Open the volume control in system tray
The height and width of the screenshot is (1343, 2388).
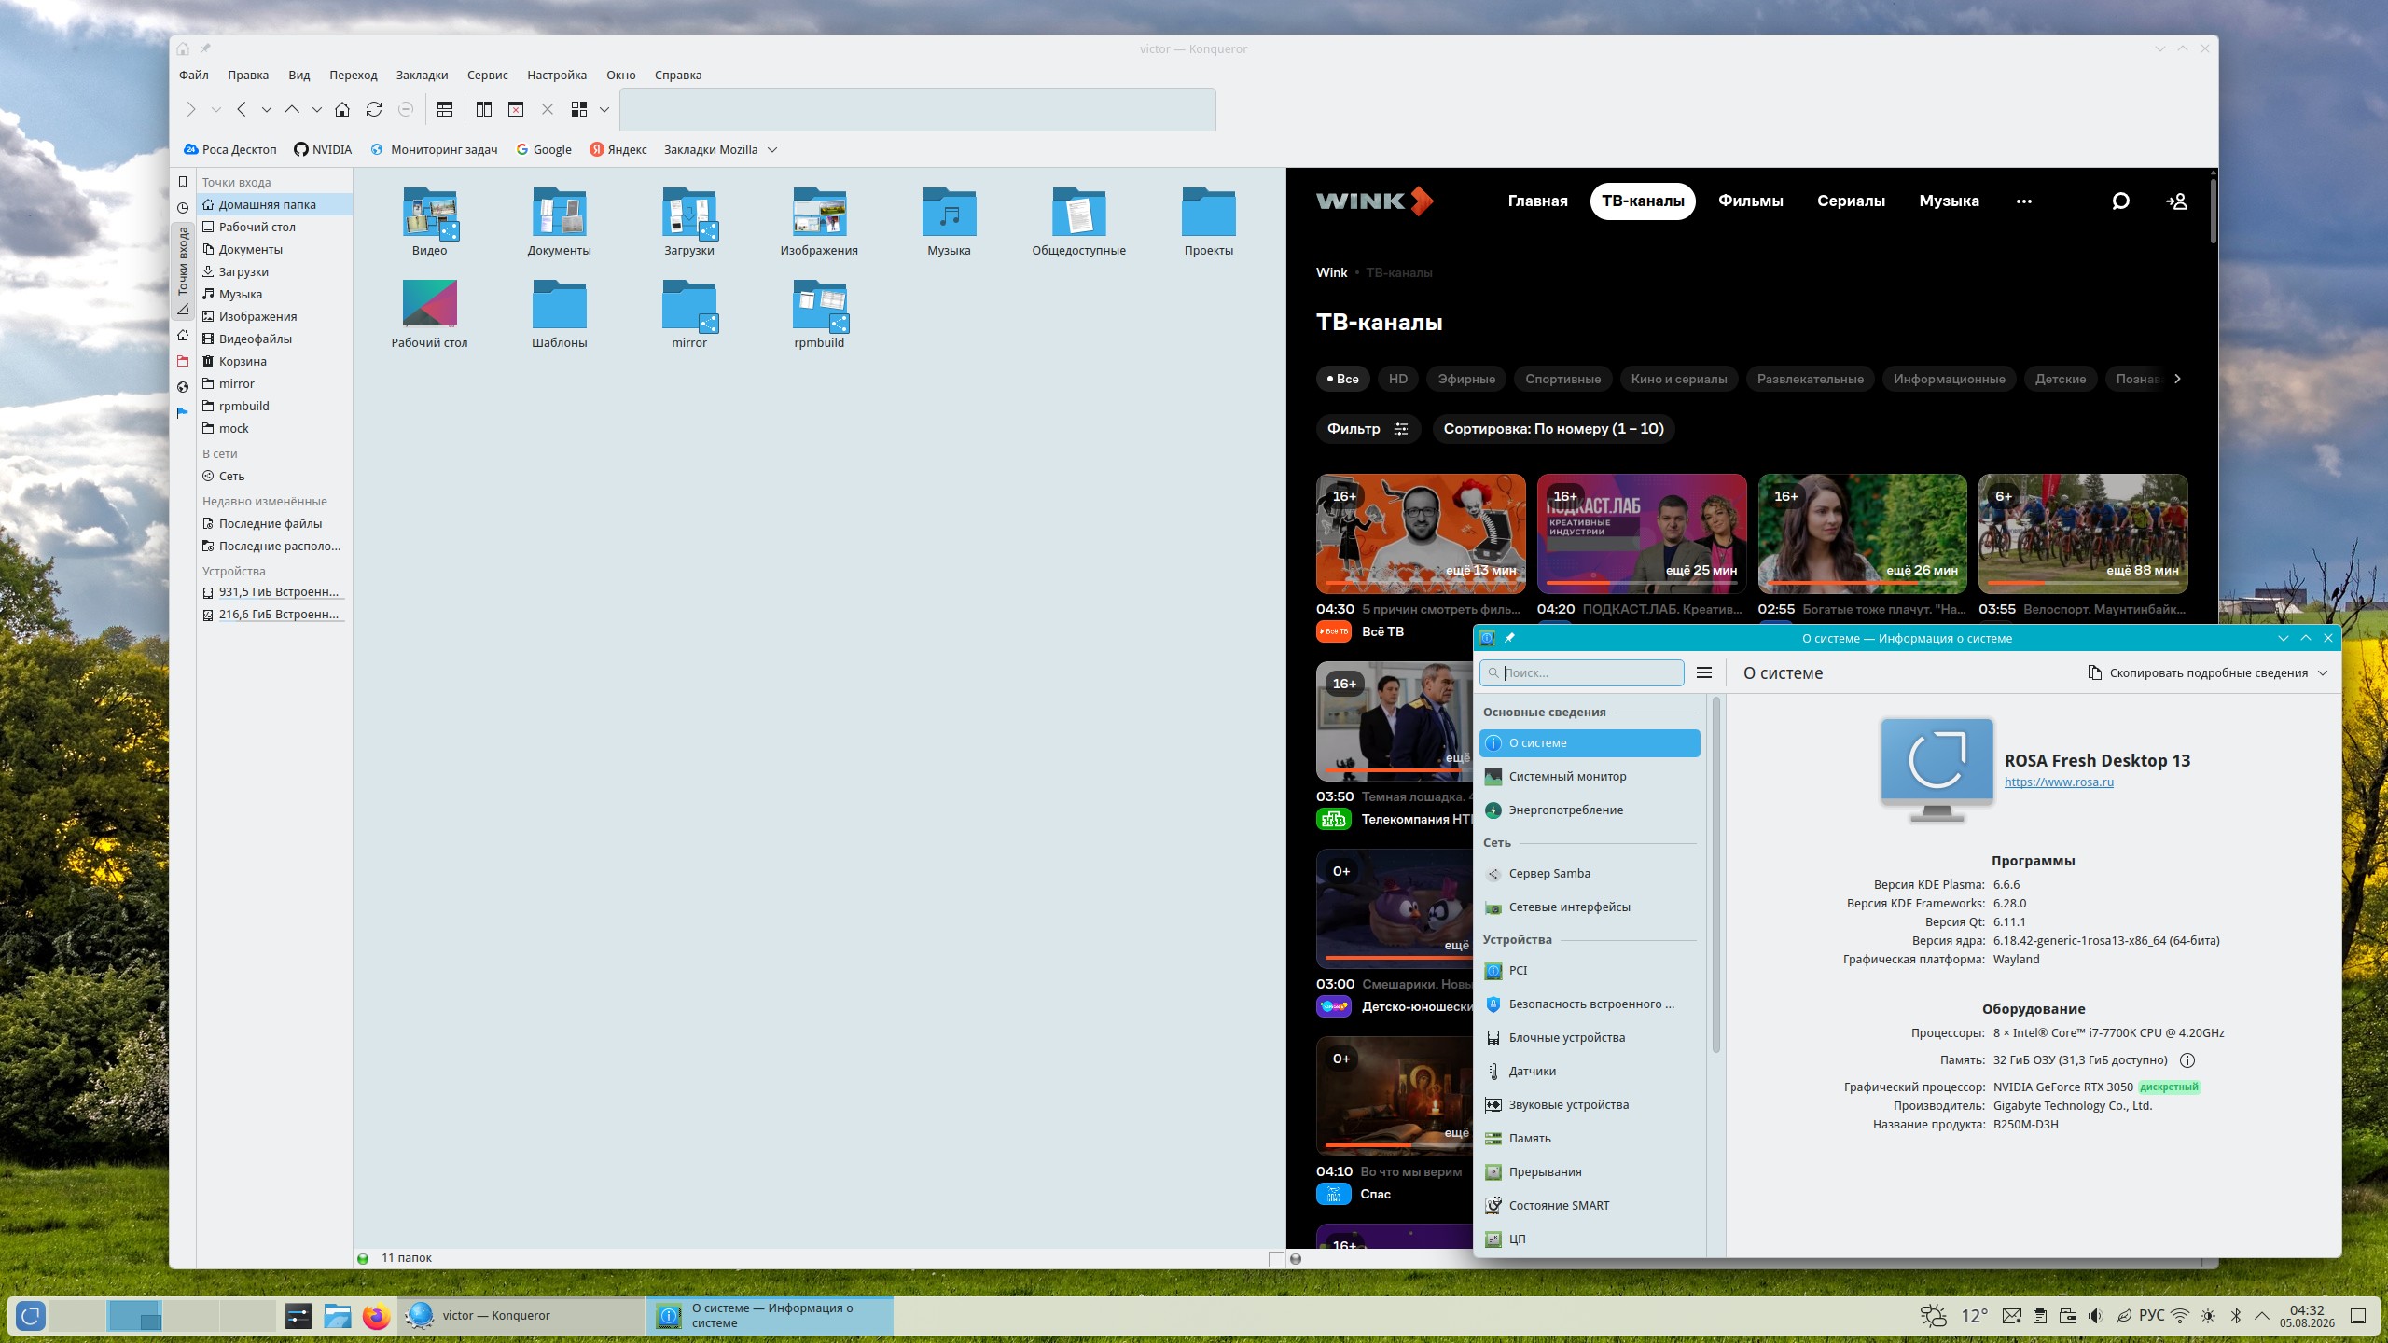tap(2096, 1316)
